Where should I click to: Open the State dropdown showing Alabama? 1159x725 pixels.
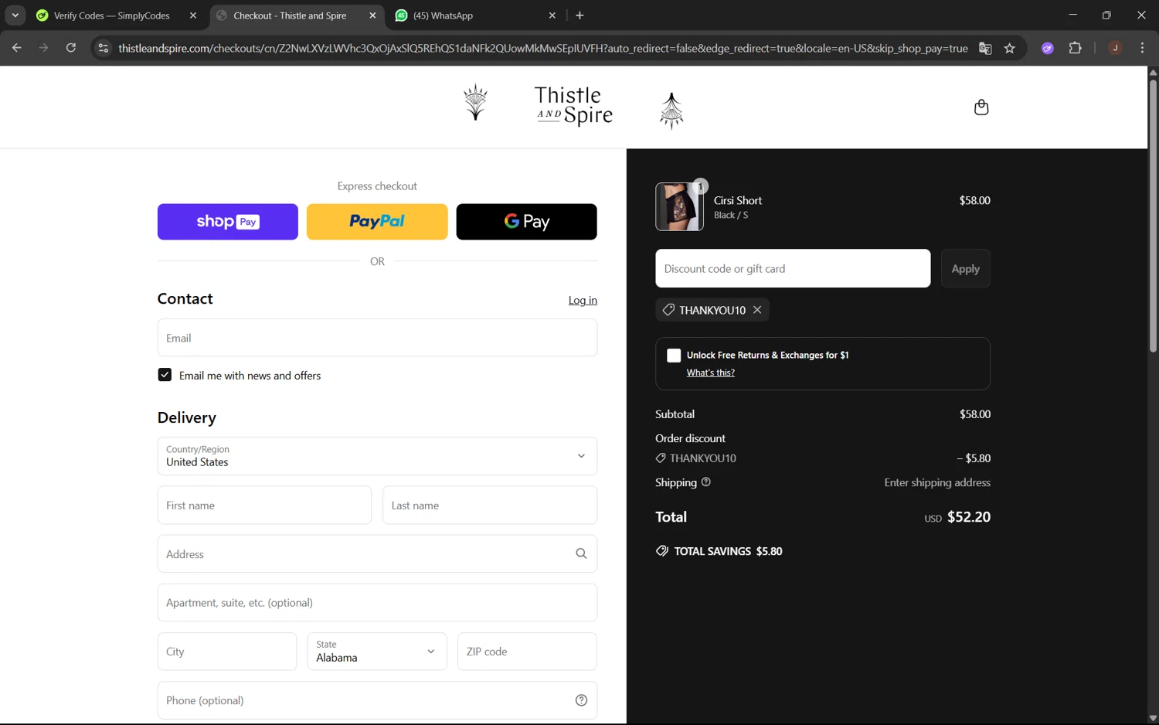[x=377, y=652]
